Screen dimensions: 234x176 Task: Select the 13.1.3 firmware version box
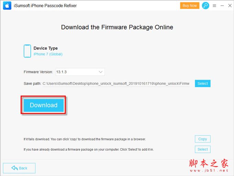[x=80, y=72]
